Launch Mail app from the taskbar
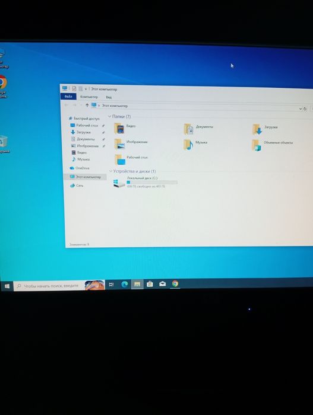Image resolution: width=313 pixels, height=415 pixels. pos(162,284)
